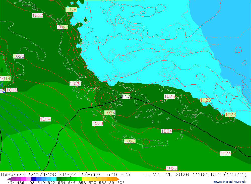The width and height of the screenshot is (251, 184).
Task: Pick the bright magenta legend swatch
Action: [x=24, y=179]
